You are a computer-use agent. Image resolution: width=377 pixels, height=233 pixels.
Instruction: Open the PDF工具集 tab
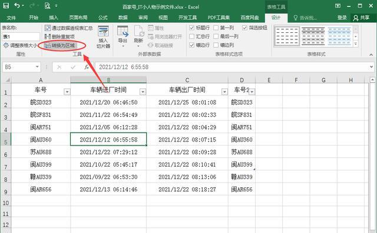pos(219,18)
